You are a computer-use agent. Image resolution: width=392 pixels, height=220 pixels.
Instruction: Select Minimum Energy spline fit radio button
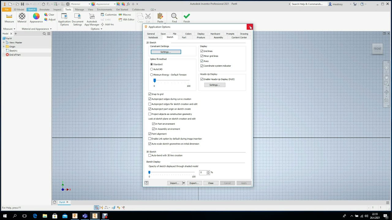point(152,75)
